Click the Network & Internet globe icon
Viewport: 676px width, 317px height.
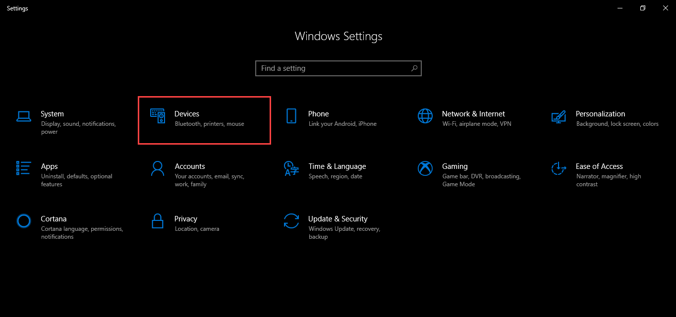click(425, 116)
